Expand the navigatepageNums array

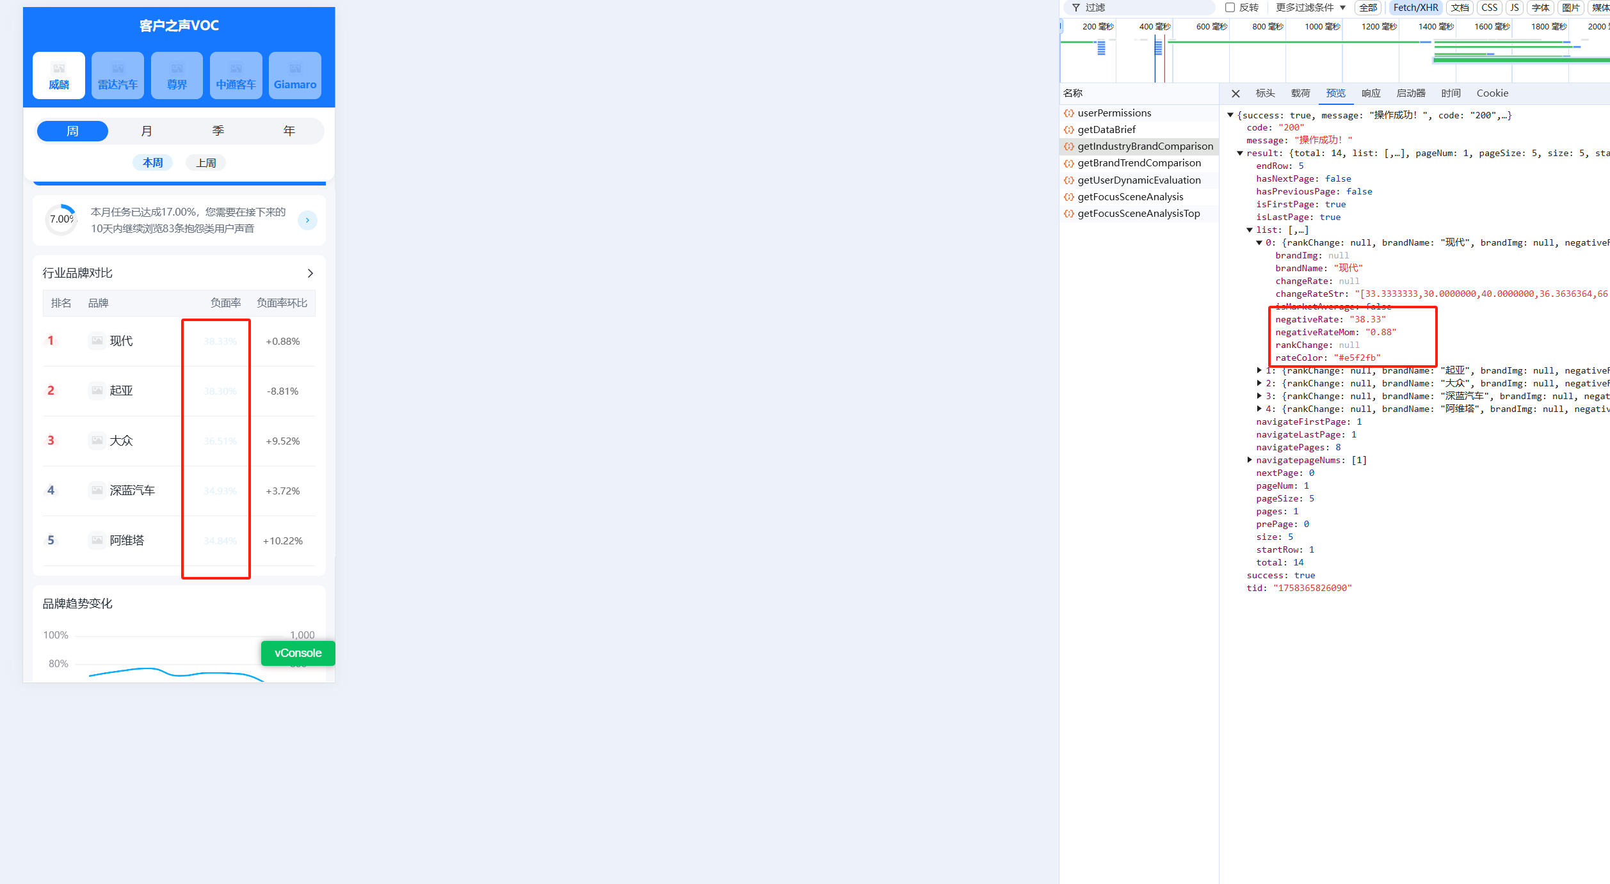point(1250,461)
